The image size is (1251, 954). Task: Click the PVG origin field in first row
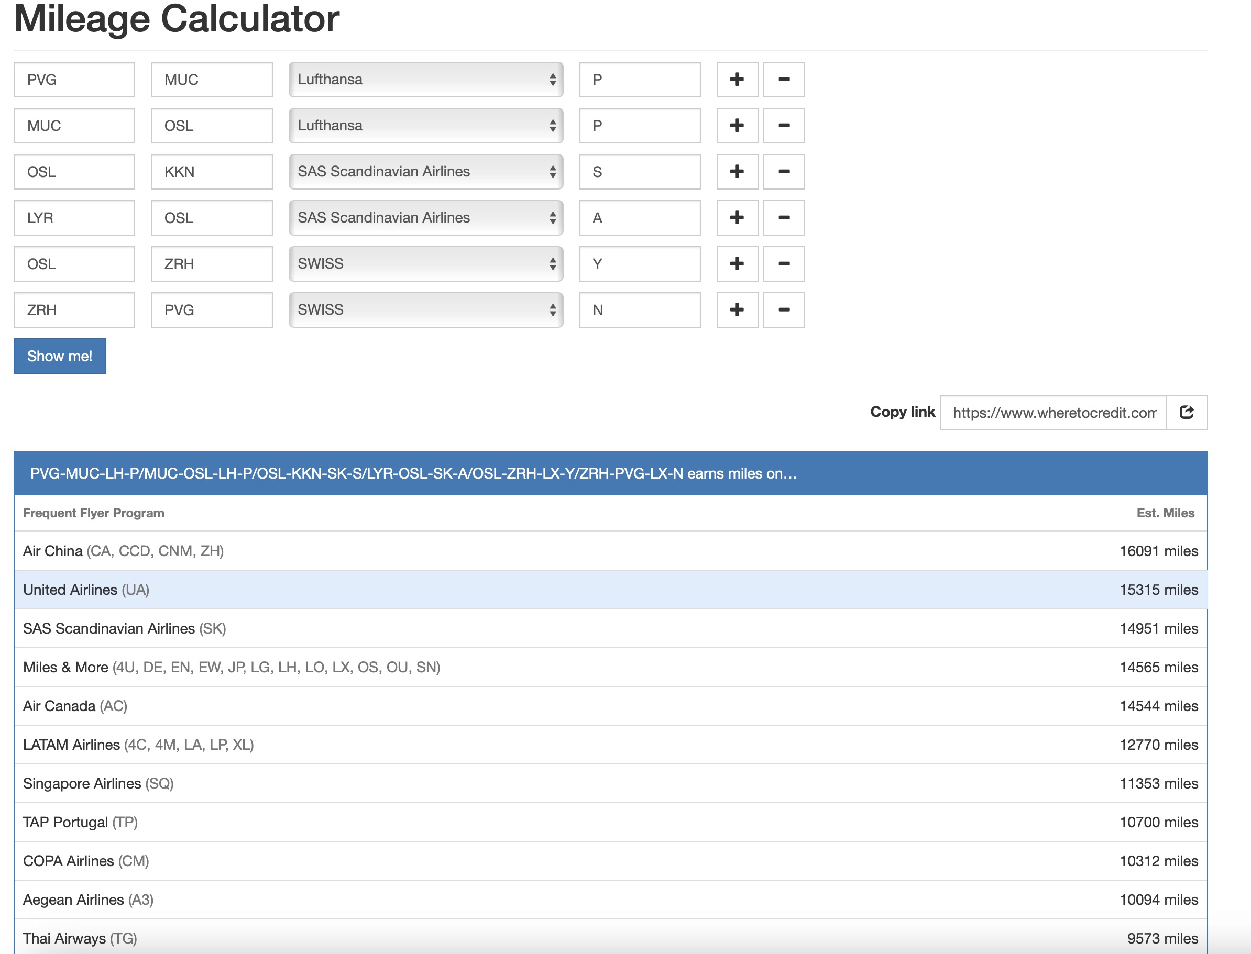click(x=74, y=80)
